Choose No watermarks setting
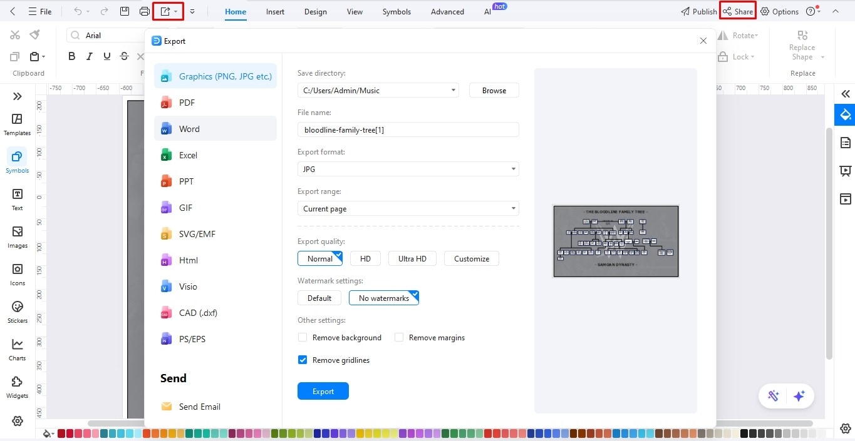Image resolution: width=855 pixels, height=441 pixels. [384, 298]
